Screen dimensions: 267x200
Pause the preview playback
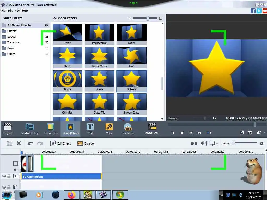click(173, 133)
